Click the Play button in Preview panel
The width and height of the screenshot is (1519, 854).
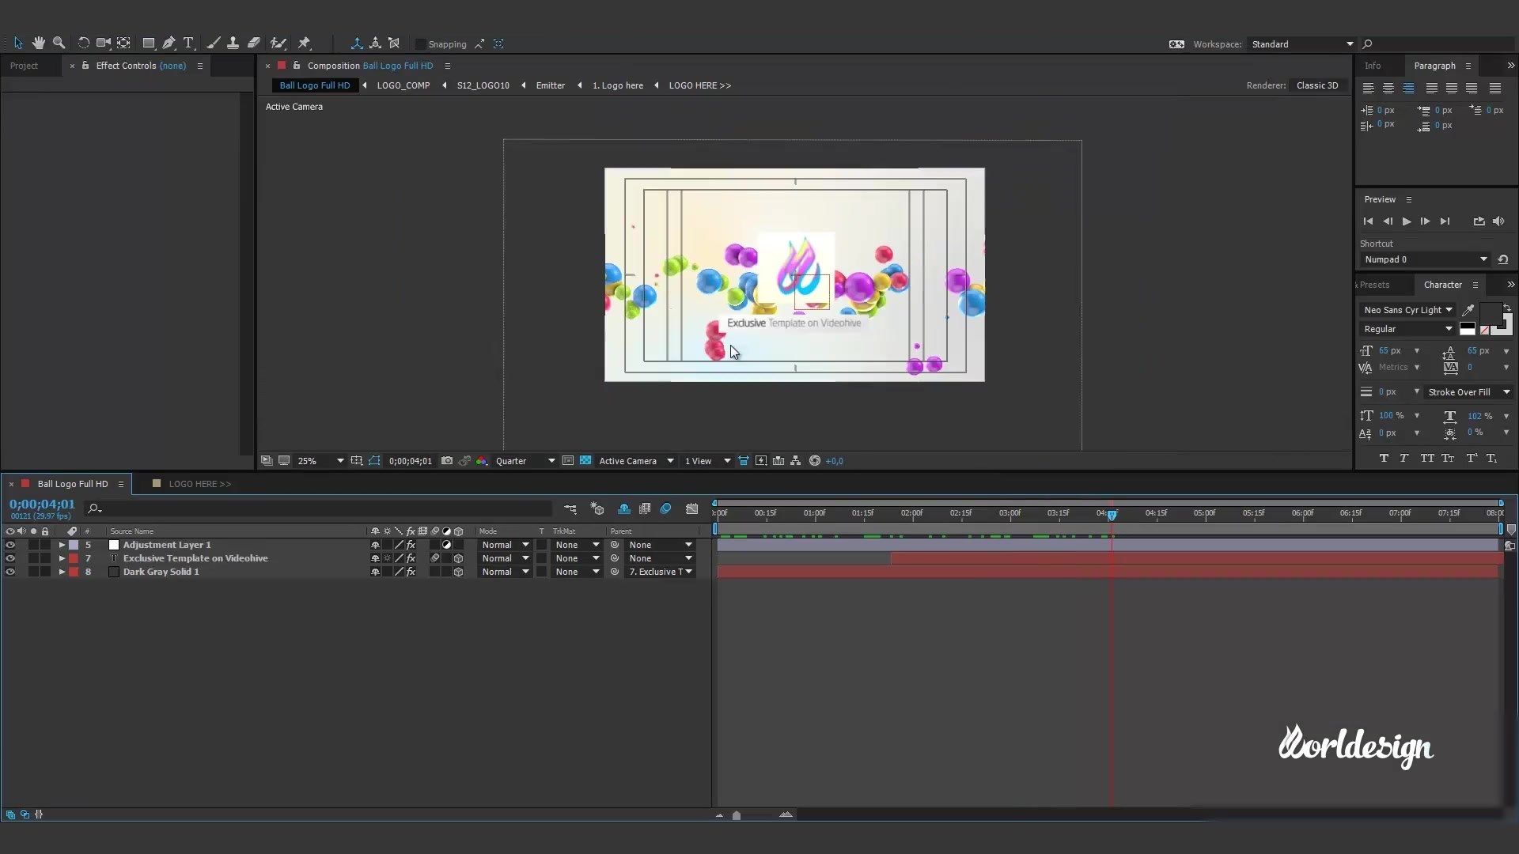pos(1405,221)
